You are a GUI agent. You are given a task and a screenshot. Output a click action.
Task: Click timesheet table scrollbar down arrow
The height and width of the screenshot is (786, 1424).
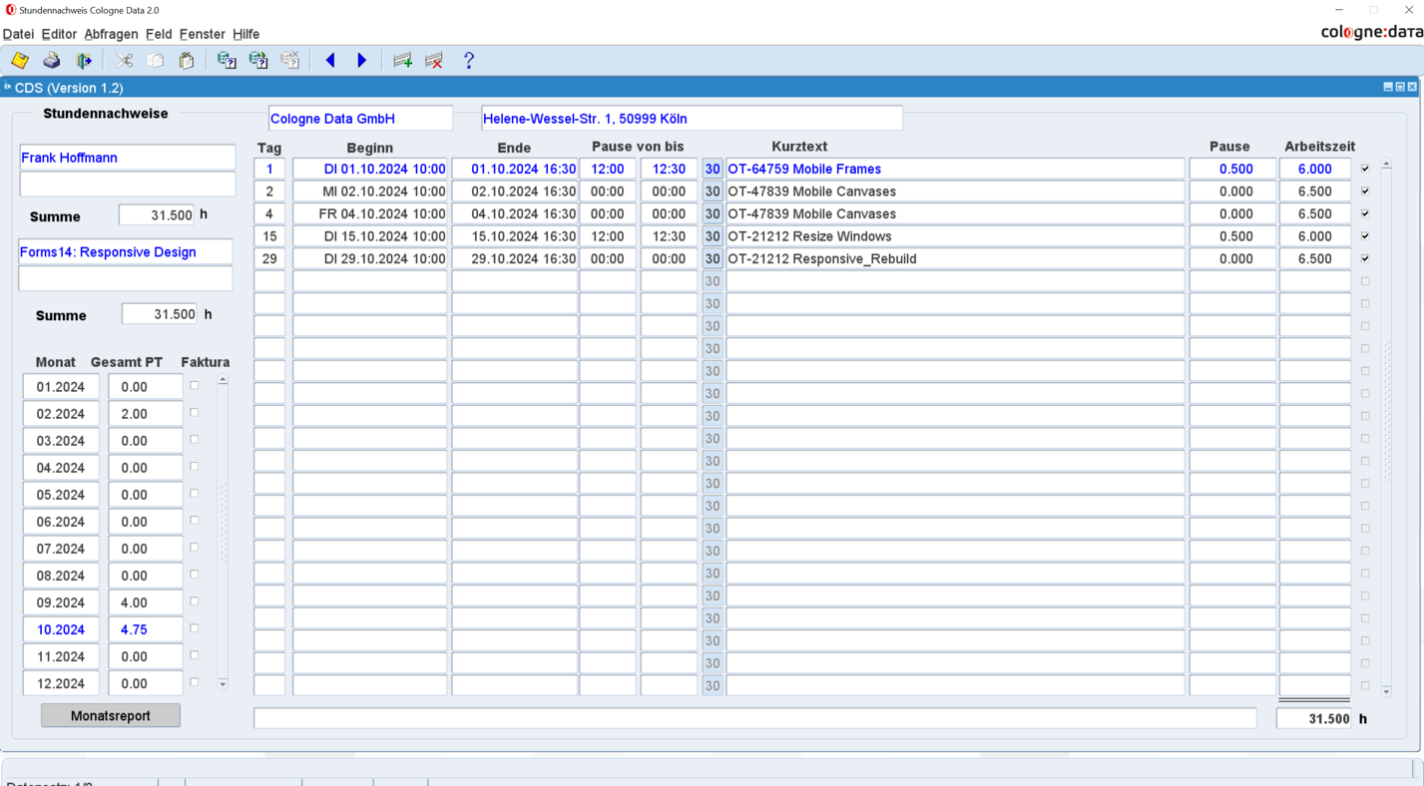pos(1386,690)
